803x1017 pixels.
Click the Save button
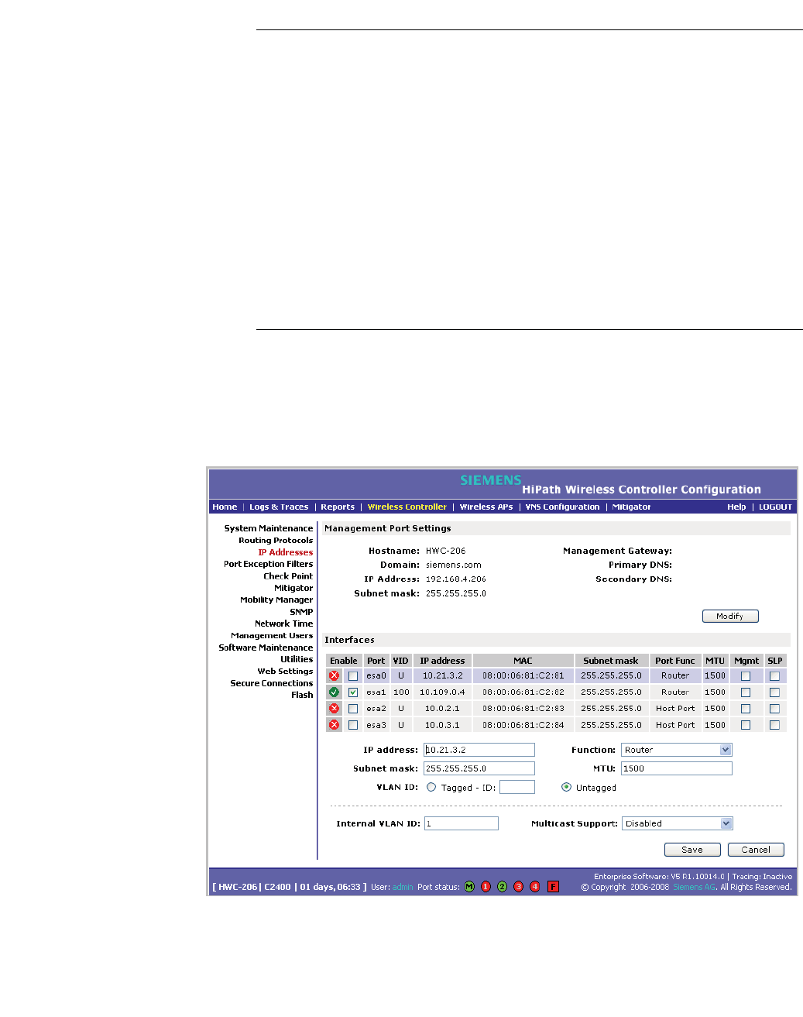pos(692,850)
